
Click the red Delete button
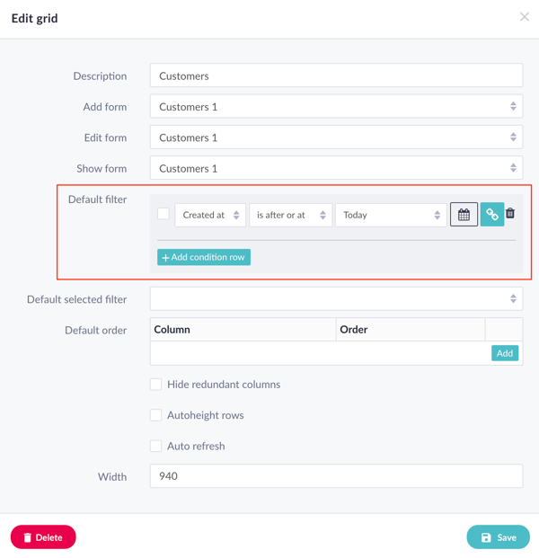[x=43, y=537]
